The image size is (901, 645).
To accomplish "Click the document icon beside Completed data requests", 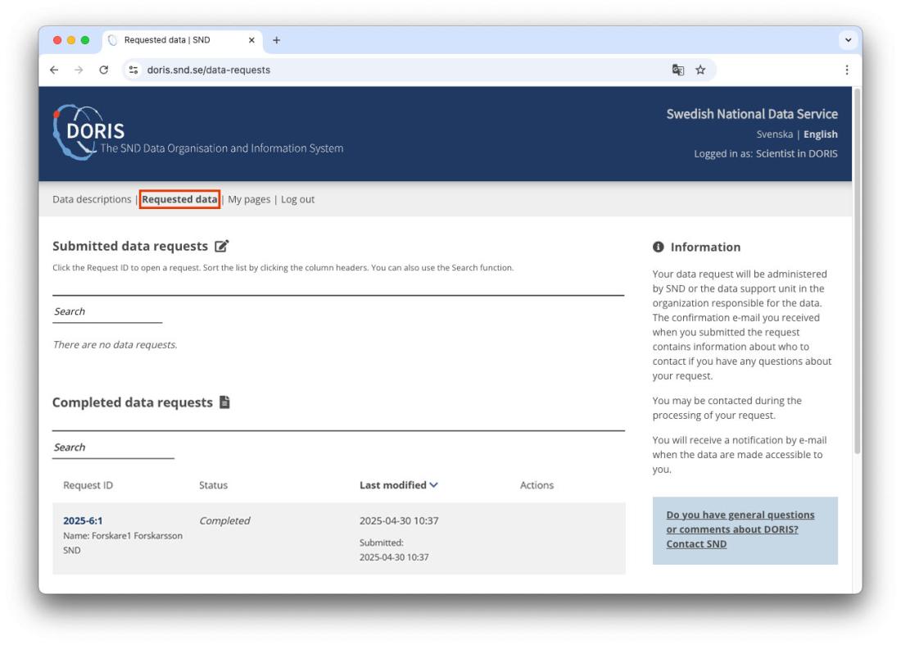I will pyautogui.click(x=224, y=402).
